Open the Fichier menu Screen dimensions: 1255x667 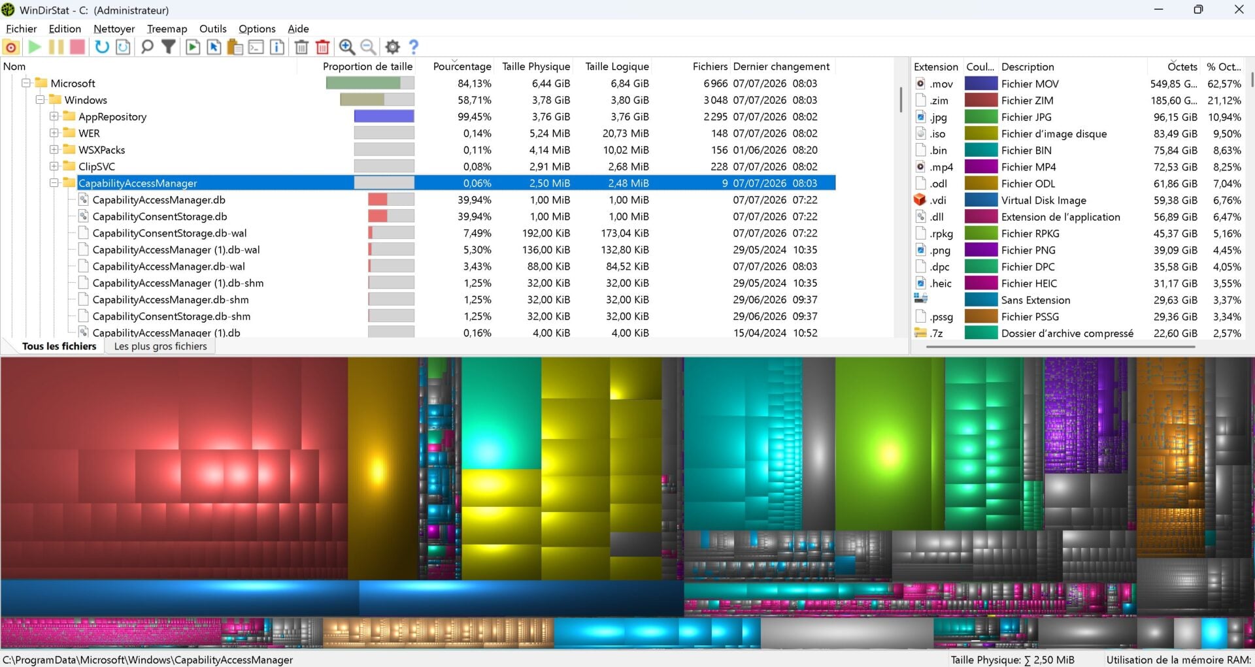[22, 29]
